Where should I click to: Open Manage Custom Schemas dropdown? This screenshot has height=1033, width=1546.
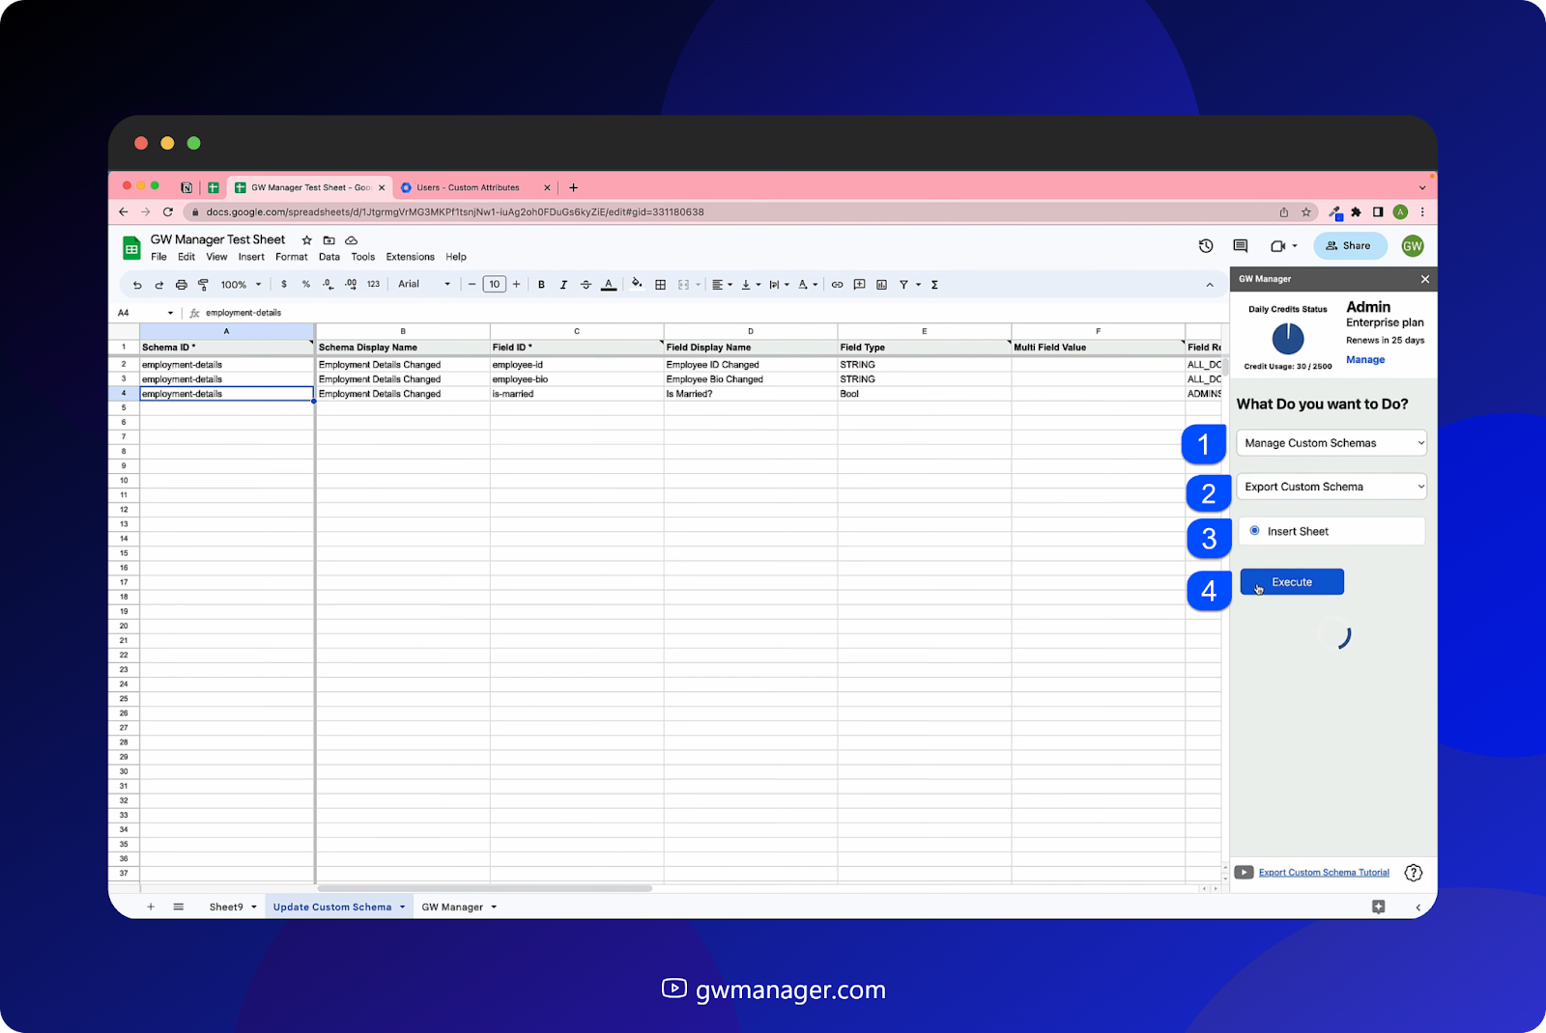tap(1331, 443)
